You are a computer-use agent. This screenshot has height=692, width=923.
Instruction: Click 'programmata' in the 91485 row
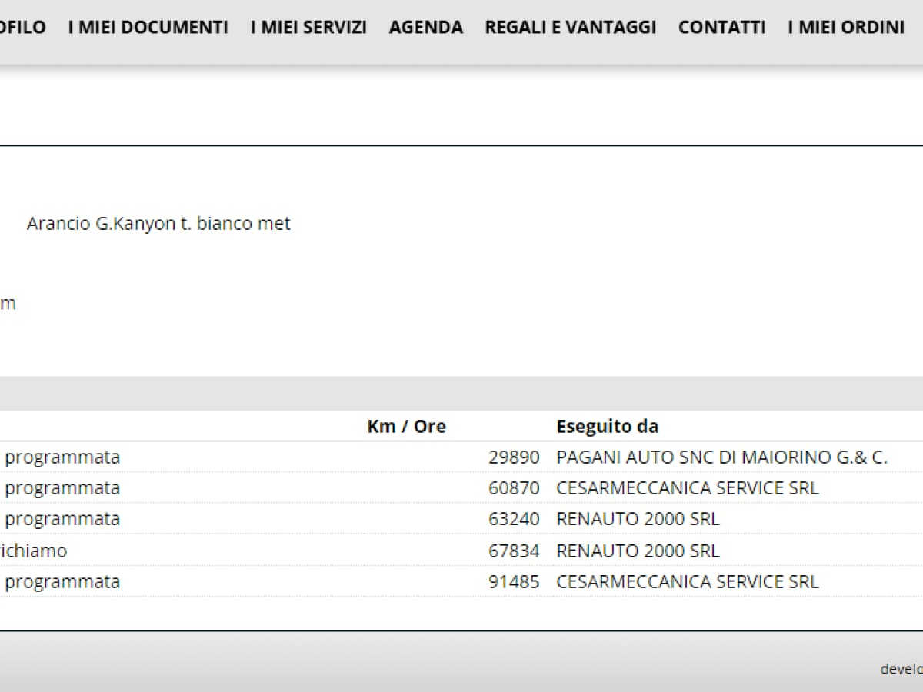(x=62, y=582)
